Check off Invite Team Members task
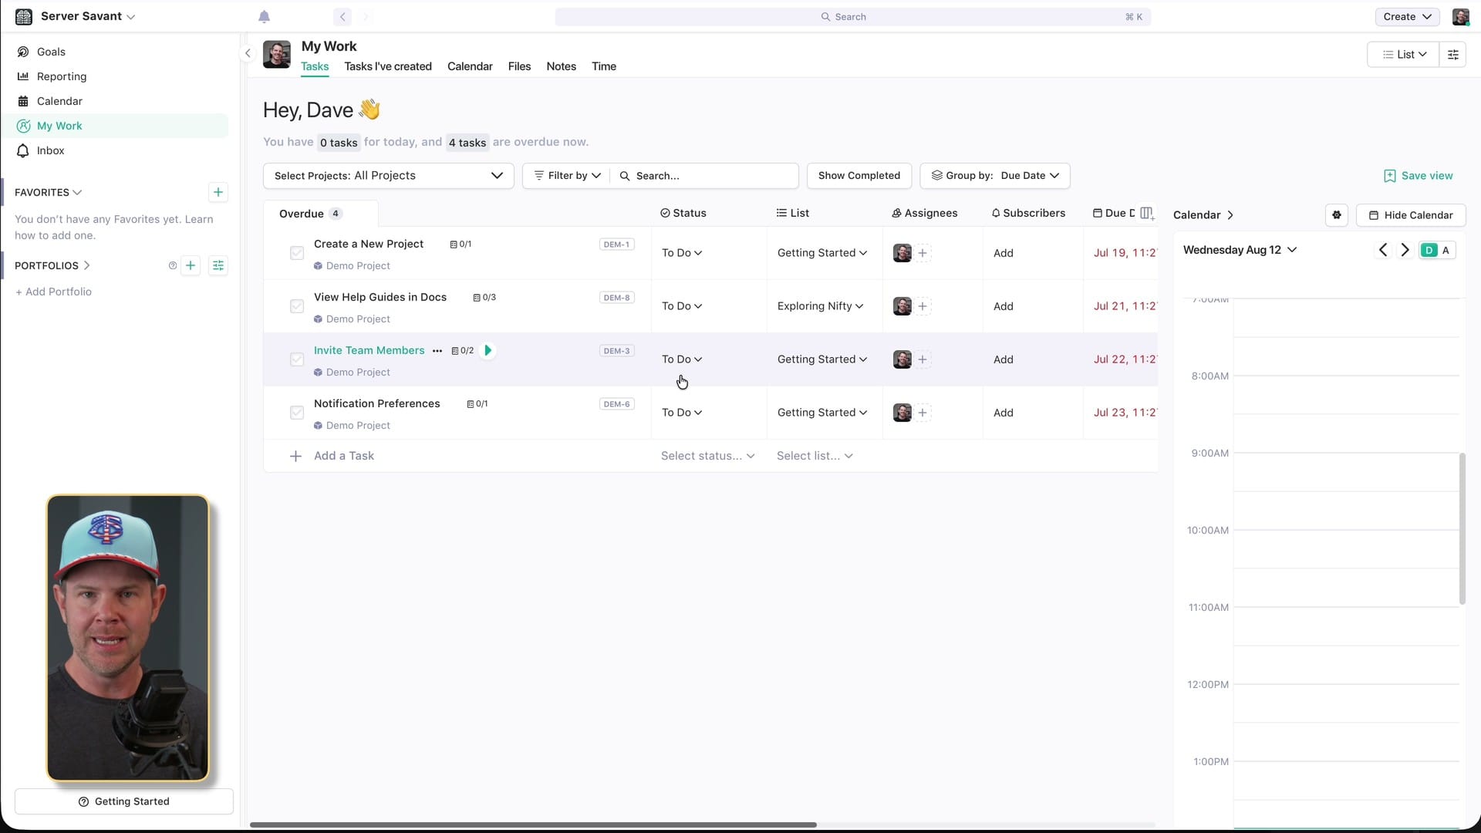This screenshot has width=1481, height=833. pos(297,359)
